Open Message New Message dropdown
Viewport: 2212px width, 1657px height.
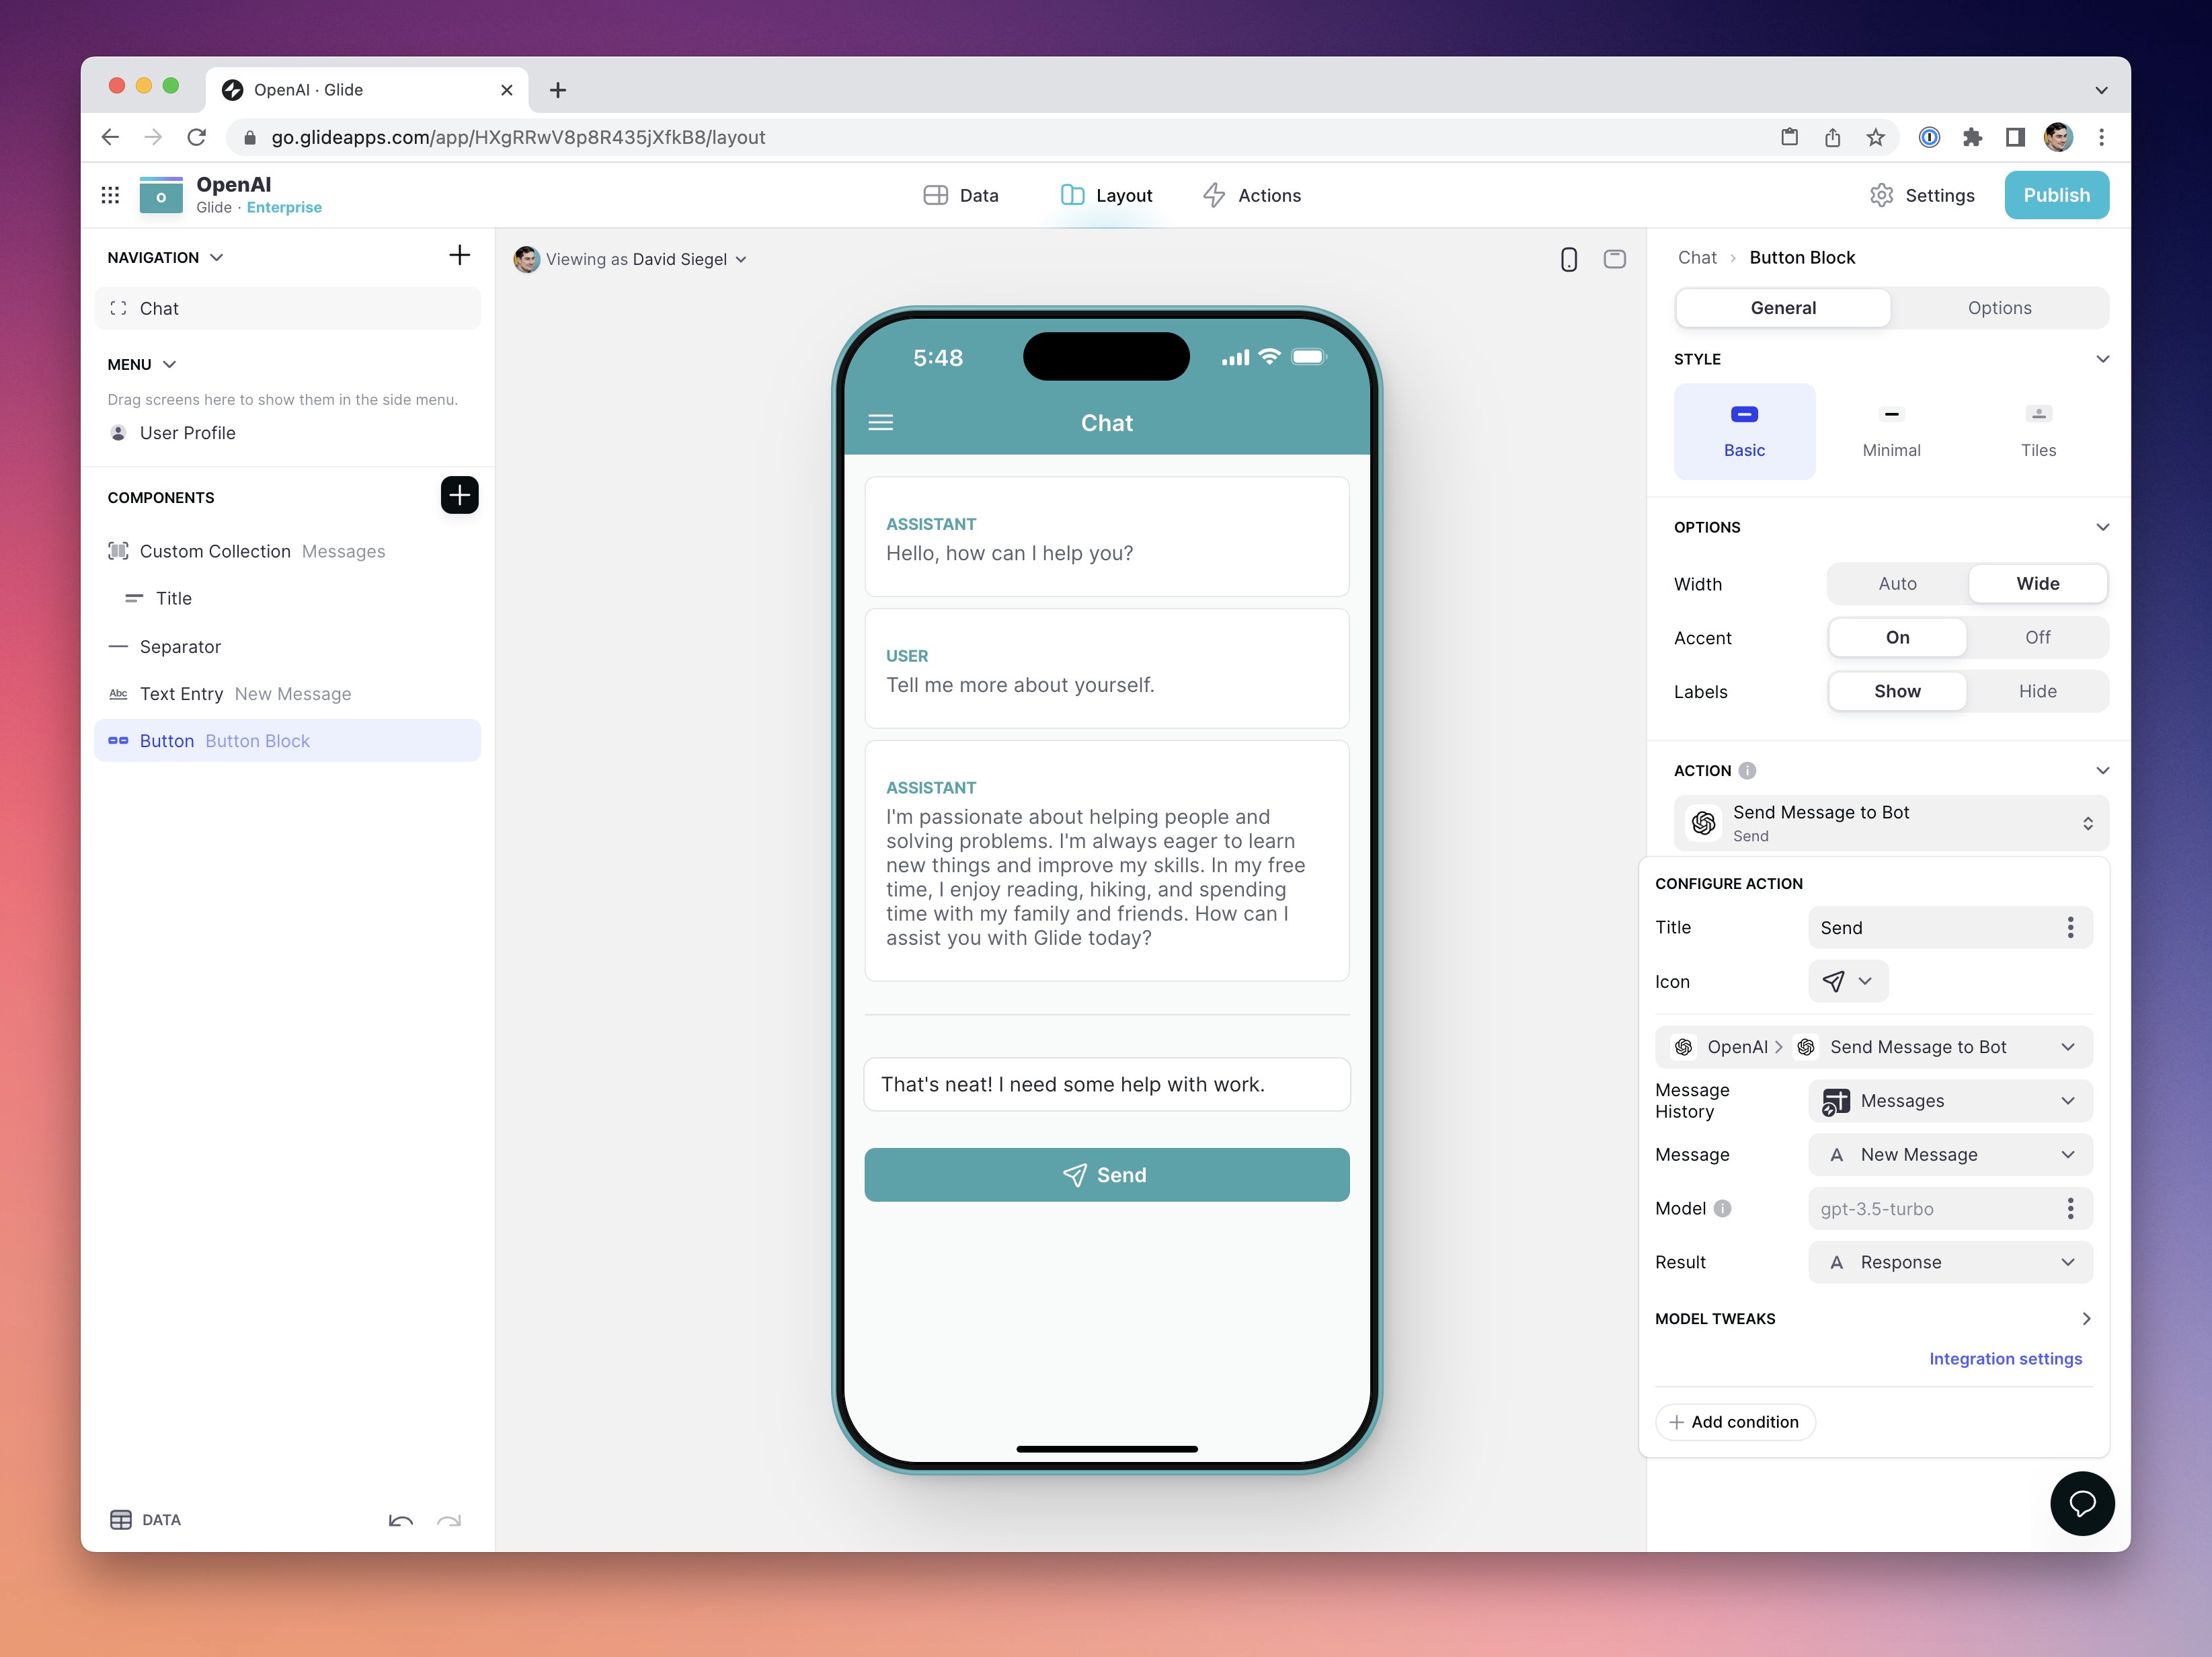point(1949,1154)
